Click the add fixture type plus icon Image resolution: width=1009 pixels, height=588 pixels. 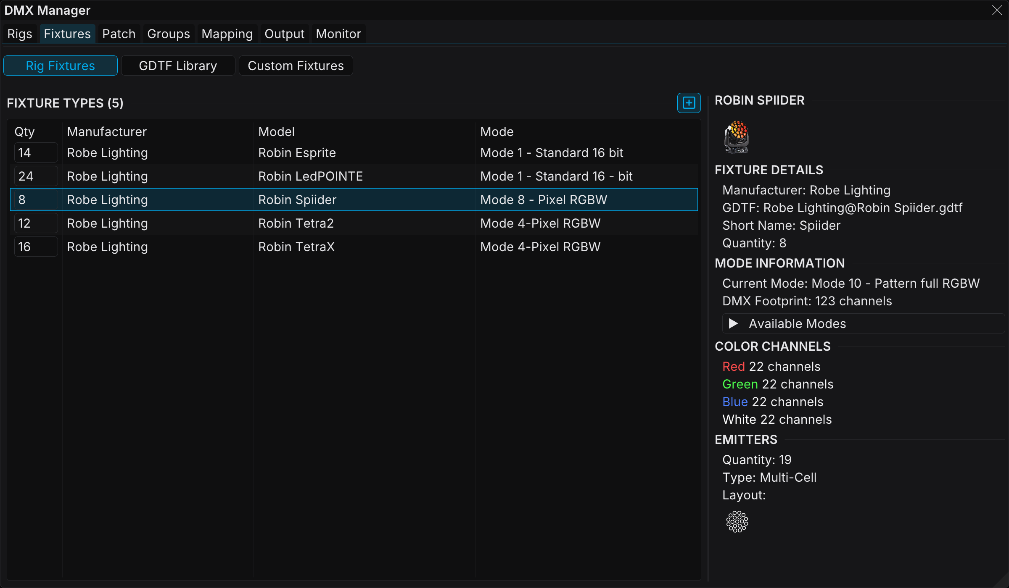point(689,103)
